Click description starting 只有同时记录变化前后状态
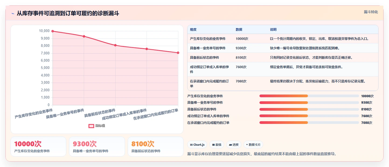The image size is (389, 167). 311,58
